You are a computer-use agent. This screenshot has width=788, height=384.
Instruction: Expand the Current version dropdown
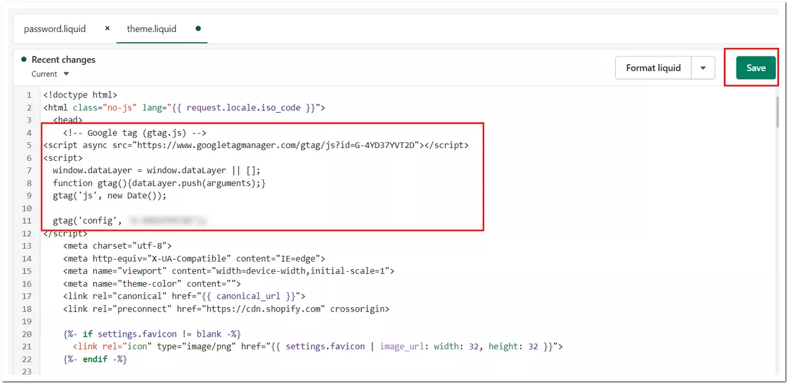pyautogui.click(x=50, y=74)
